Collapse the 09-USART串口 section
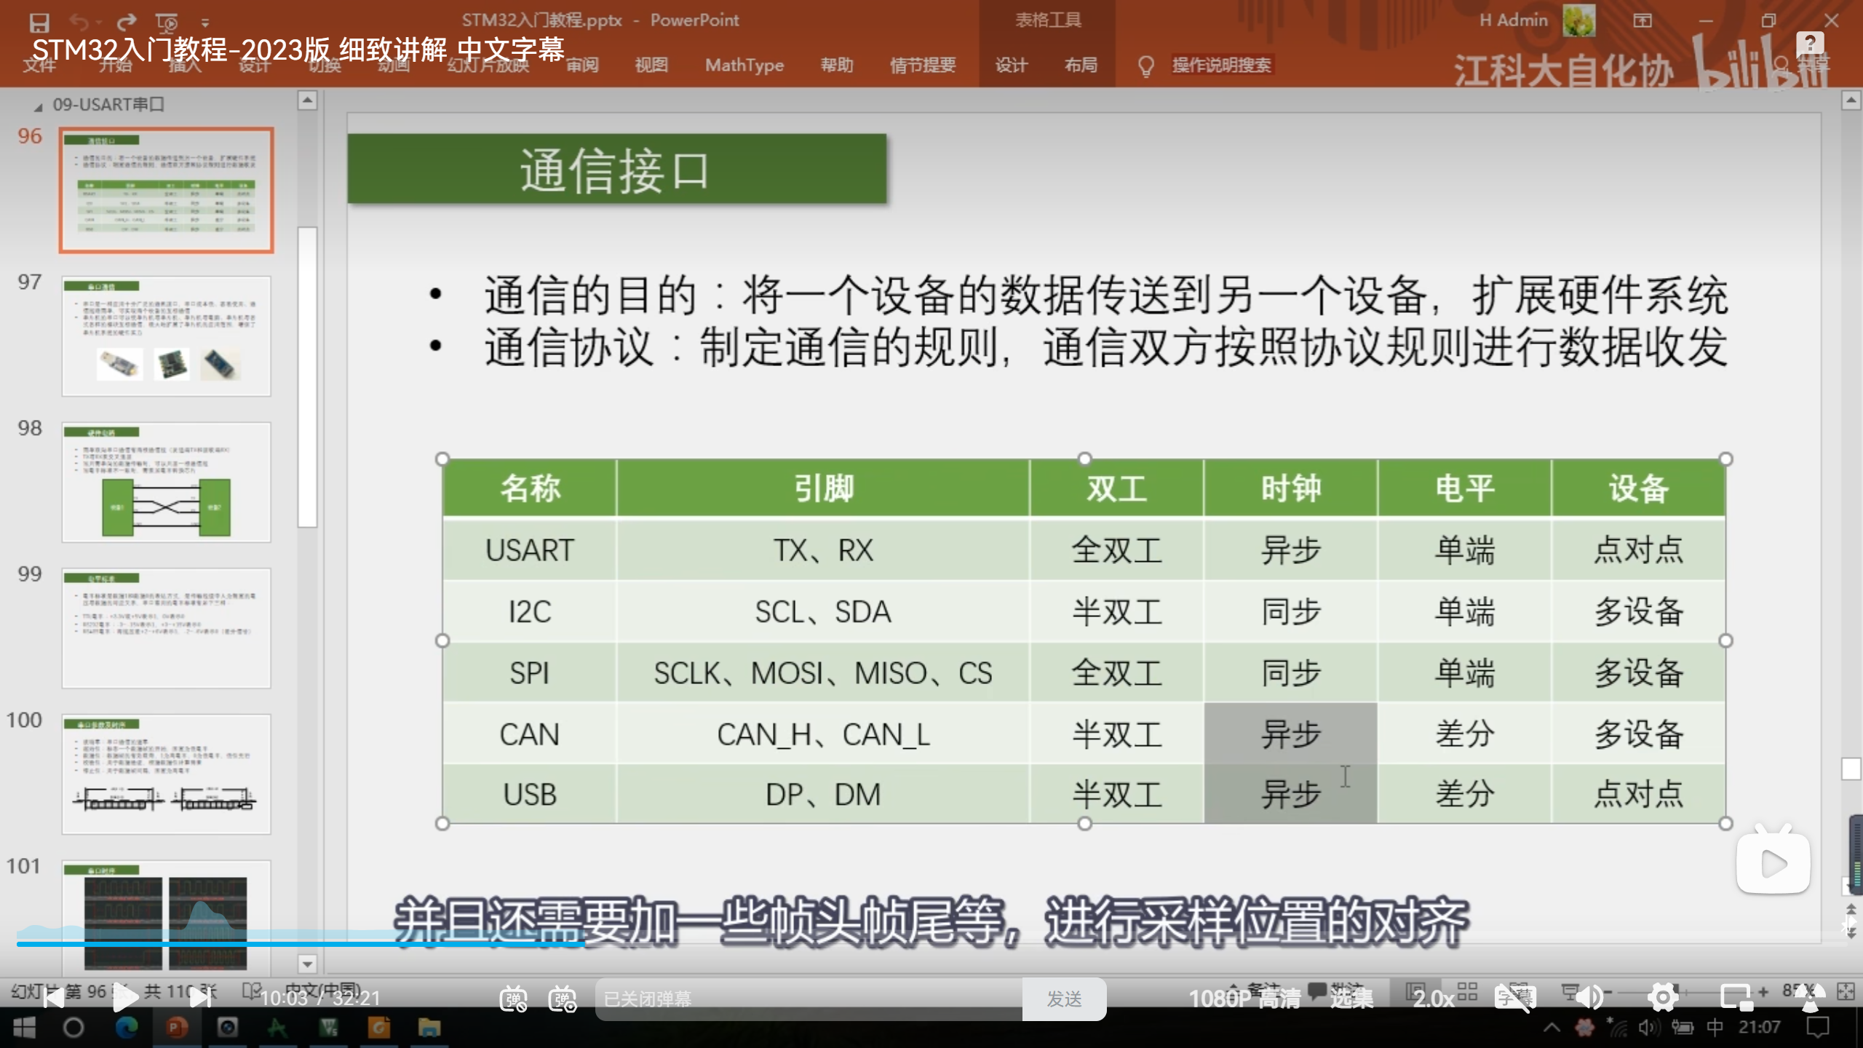 click(x=38, y=106)
